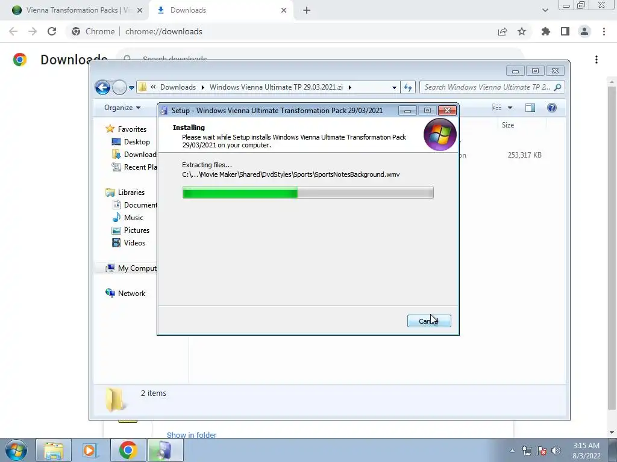Bookmark this page with star icon
The height and width of the screenshot is (462, 617).
coord(522,31)
